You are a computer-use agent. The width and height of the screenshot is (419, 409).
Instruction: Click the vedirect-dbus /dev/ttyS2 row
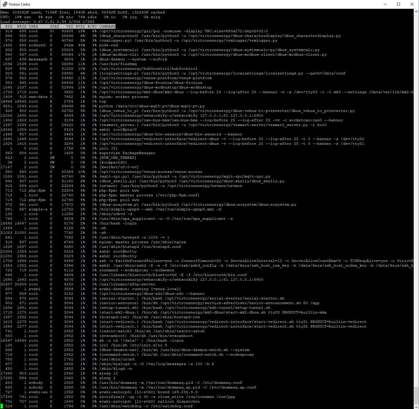(182, 139)
